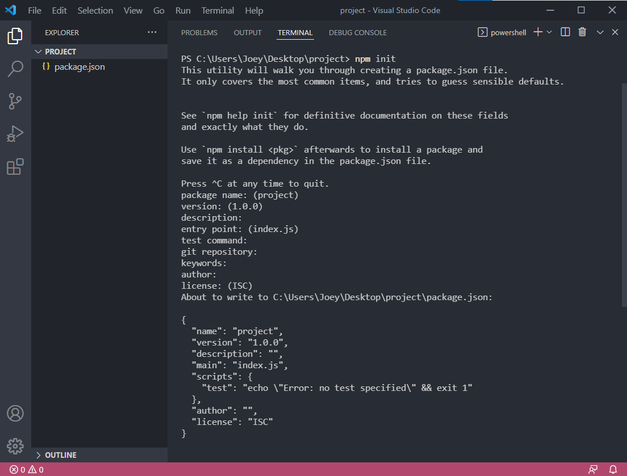Image resolution: width=627 pixels, height=476 pixels.
Task: Collapse the PROJECT folder section
Action: pyautogui.click(x=99, y=52)
